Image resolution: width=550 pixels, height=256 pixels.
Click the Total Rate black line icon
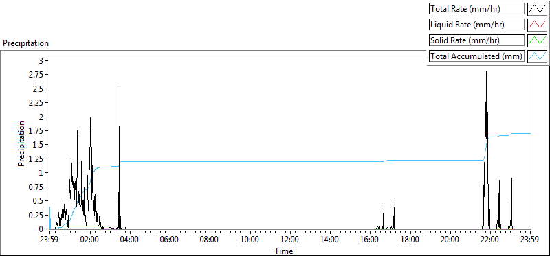coord(537,9)
